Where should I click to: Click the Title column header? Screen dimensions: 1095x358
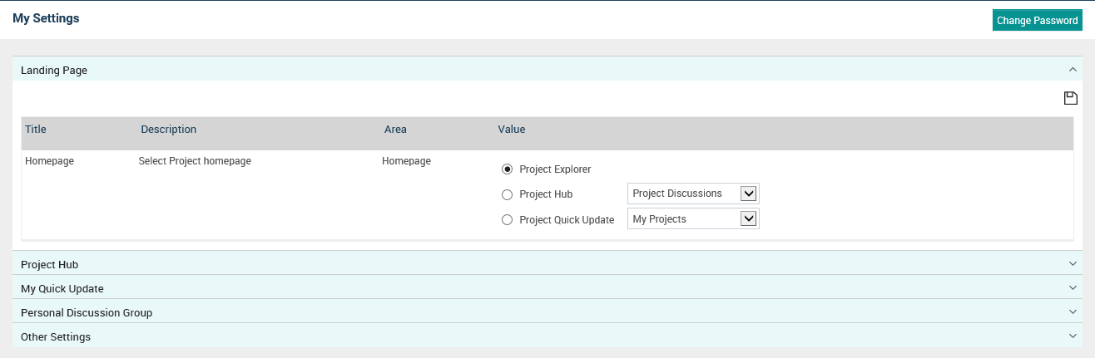click(x=36, y=130)
